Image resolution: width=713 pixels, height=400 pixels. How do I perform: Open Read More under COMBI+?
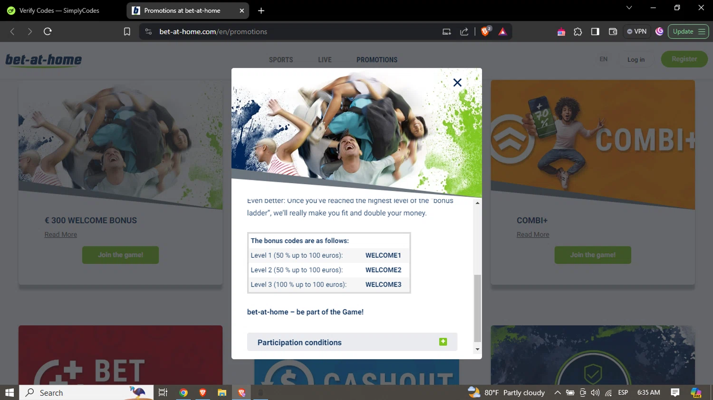pos(533,234)
